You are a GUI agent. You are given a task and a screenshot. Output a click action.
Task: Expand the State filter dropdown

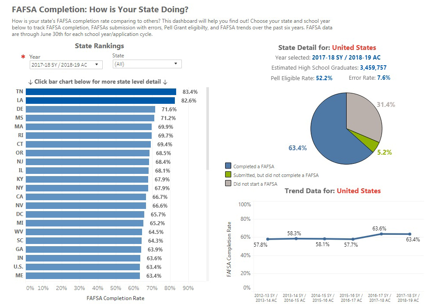(147, 64)
